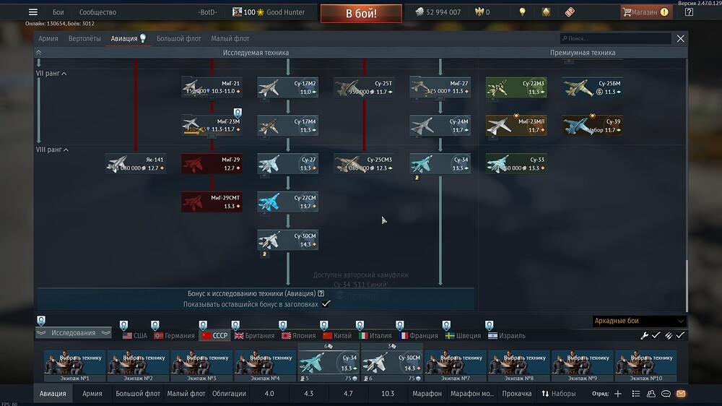Close the research tree window
722x406 pixels.
[x=681, y=39]
